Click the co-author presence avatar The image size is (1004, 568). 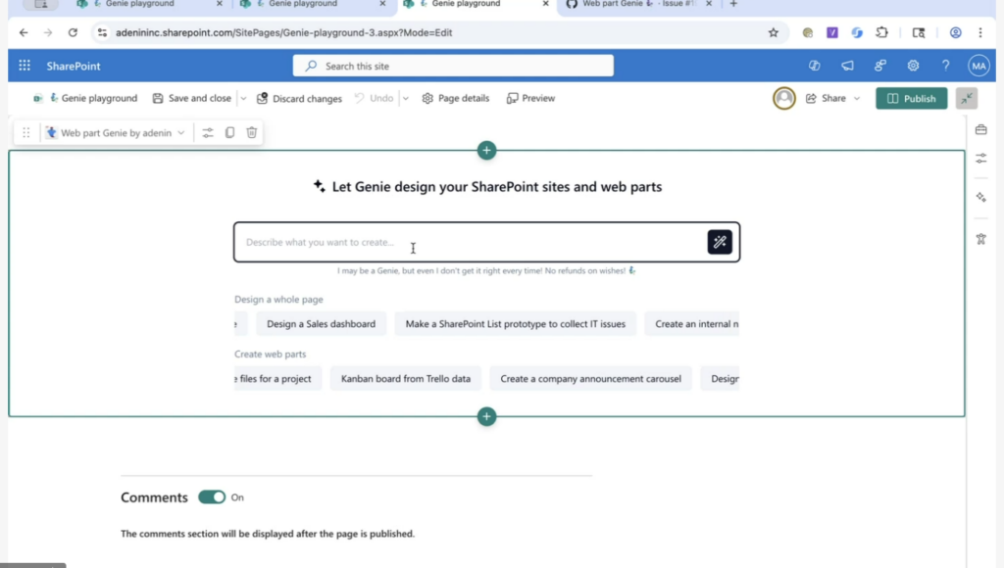(783, 98)
